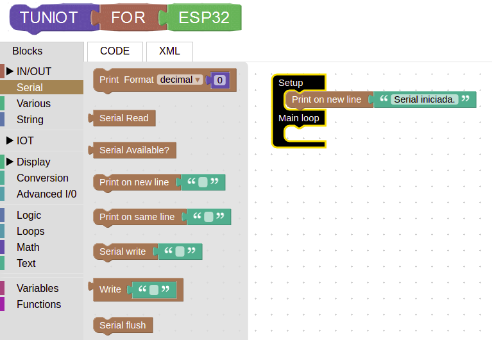Expand the IN/OUT category arrow
The width and height of the screenshot is (492, 340).
tap(10, 71)
